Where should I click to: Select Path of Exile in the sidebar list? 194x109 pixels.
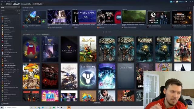click(6, 75)
